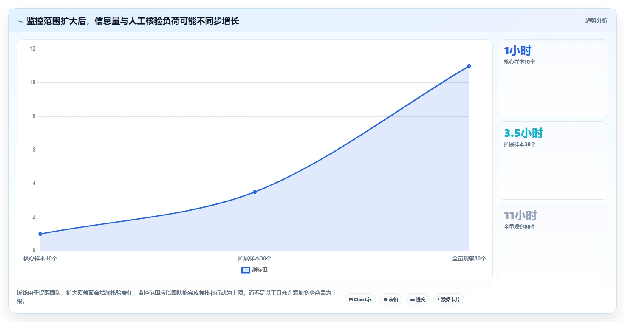625x322 pixels.
Task: Open the 1小时 stat card
Action: tap(553, 78)
